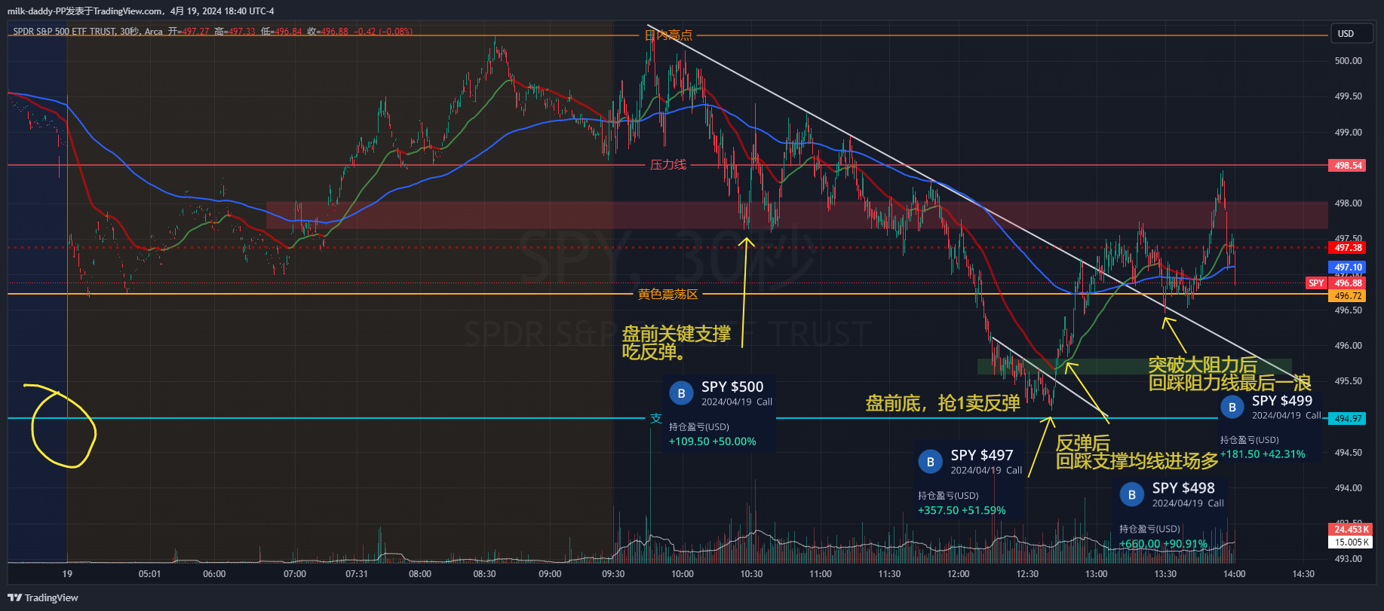Screen dimensions: 1384x611
Task: Click the 24.453K volume label
Action: tap(1351, 530)
